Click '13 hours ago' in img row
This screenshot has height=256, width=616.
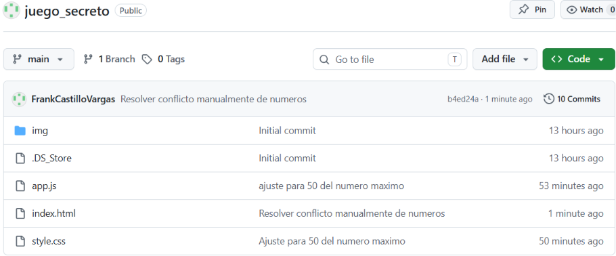pos(576,131)
